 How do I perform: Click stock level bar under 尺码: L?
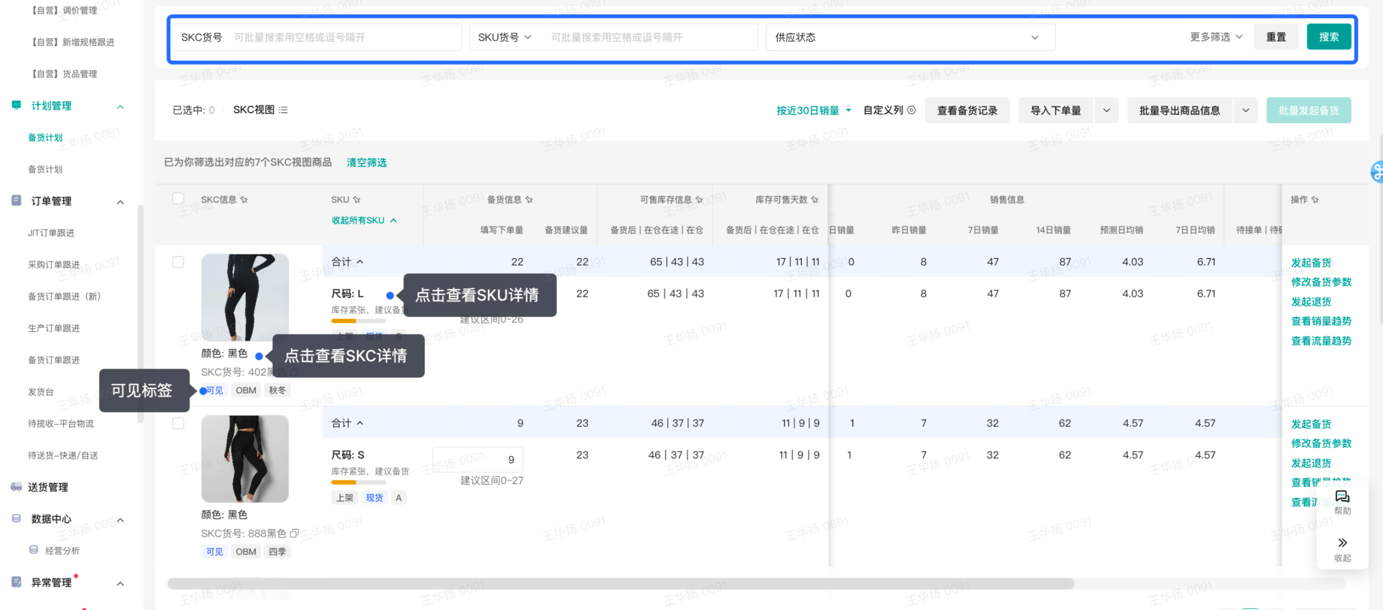pyautogui.click(x=358, y=321)
